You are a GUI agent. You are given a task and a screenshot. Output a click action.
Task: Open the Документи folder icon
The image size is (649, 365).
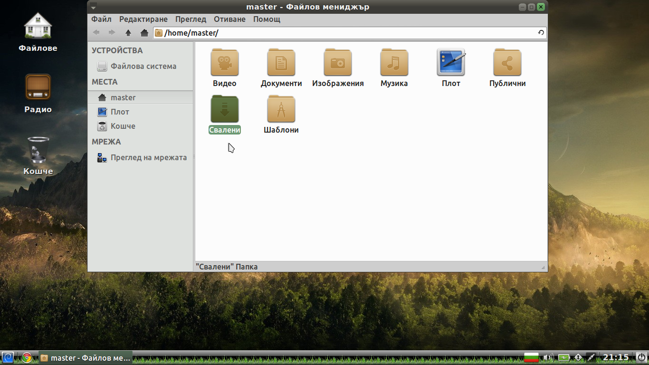(281, 62)
